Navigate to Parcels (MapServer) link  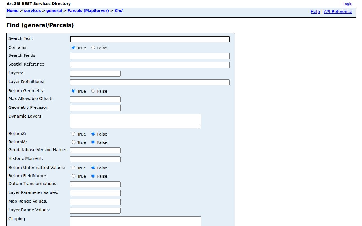tap(88, 11)
